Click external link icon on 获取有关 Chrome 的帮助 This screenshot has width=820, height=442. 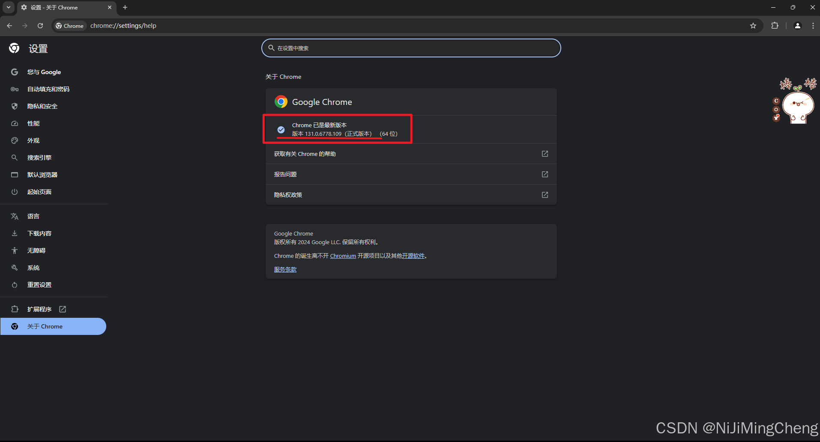pyautogui.click(x=545, y=154)
